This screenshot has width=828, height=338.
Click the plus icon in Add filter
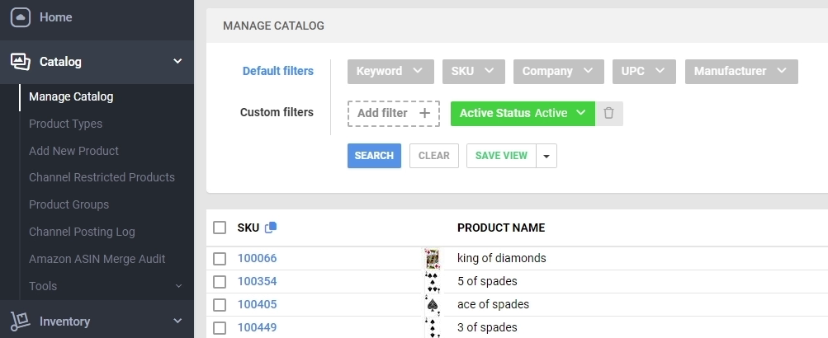pos(424,113)
